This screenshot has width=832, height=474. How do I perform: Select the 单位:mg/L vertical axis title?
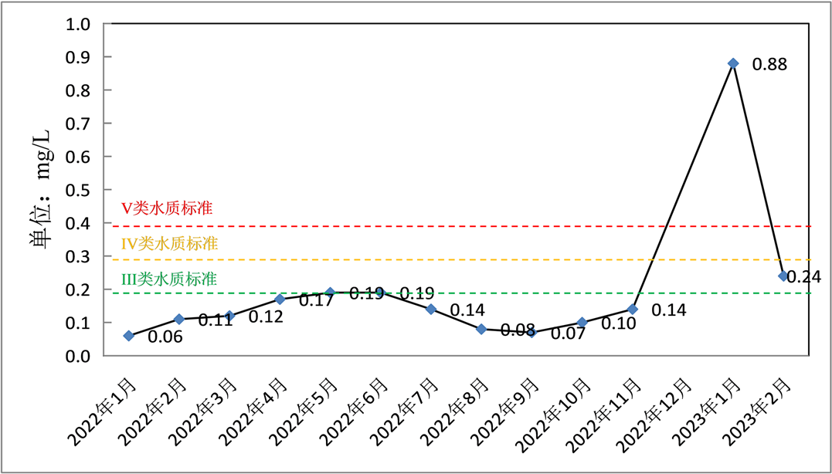(41, 189)
